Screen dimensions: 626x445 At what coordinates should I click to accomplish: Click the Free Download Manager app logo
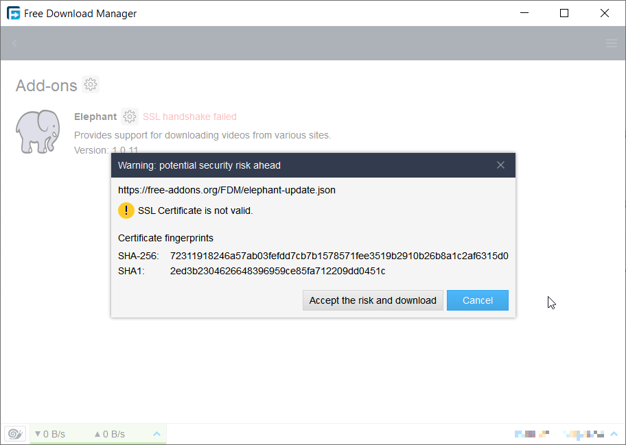(14, 13)
